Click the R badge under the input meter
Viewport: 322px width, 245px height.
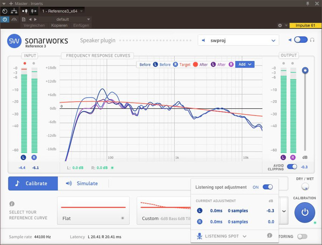pyautogui.click(x=34, y=158)
